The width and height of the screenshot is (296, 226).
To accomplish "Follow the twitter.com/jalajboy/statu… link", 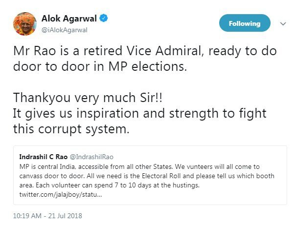I will tap(61, 194).
